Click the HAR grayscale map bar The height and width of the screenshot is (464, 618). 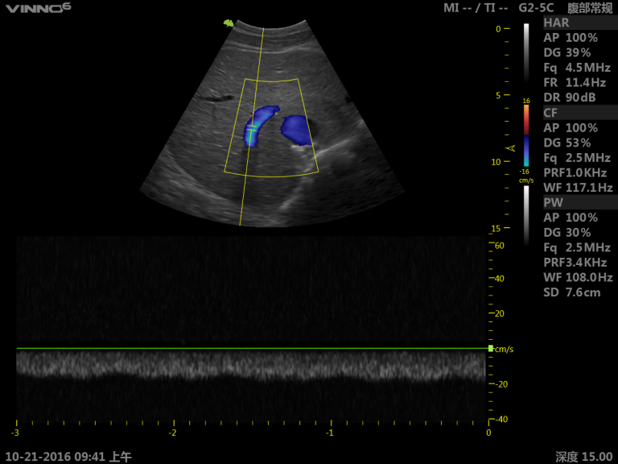click(526, 52)
